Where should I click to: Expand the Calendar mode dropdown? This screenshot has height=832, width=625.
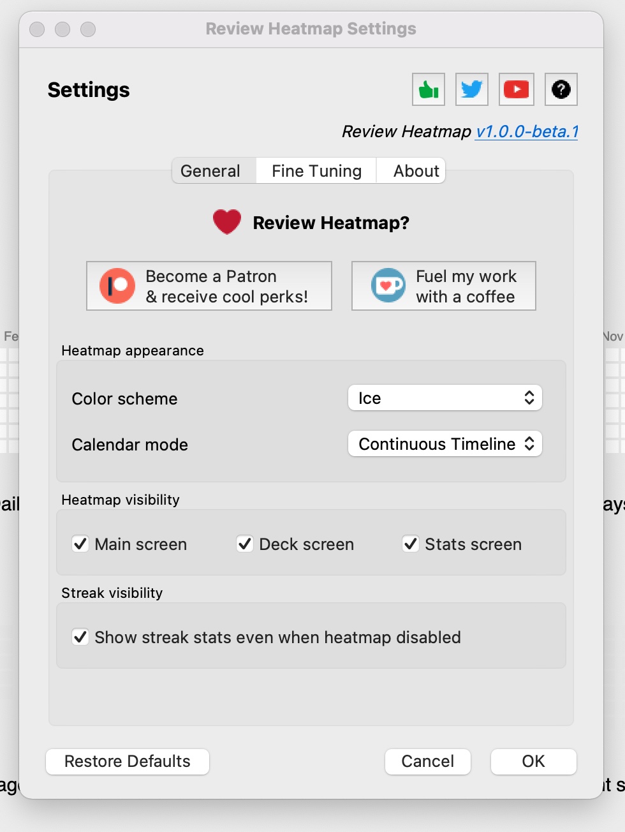pyautogui.click(x=445, y=443)
